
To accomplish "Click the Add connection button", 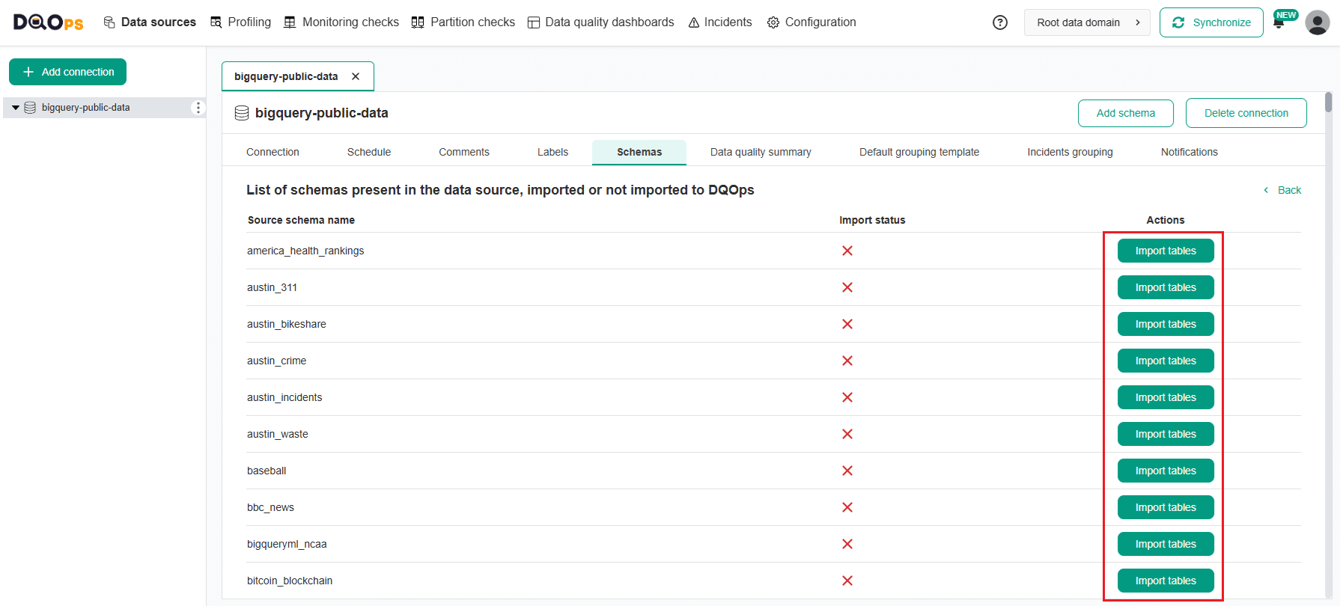I will [68, 72].
